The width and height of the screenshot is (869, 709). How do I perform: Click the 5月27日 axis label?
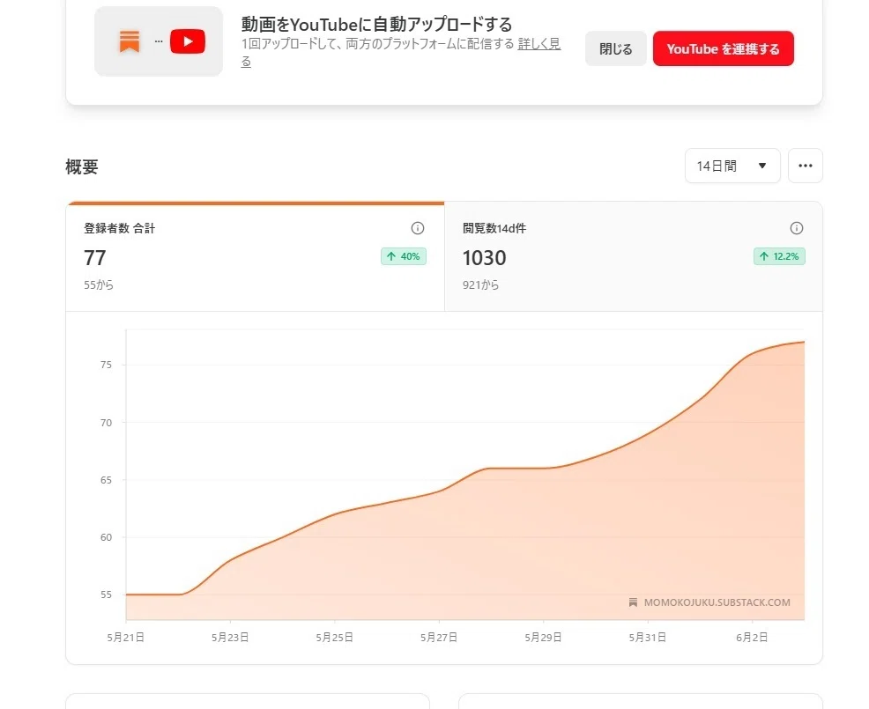[x=439, y=638]
